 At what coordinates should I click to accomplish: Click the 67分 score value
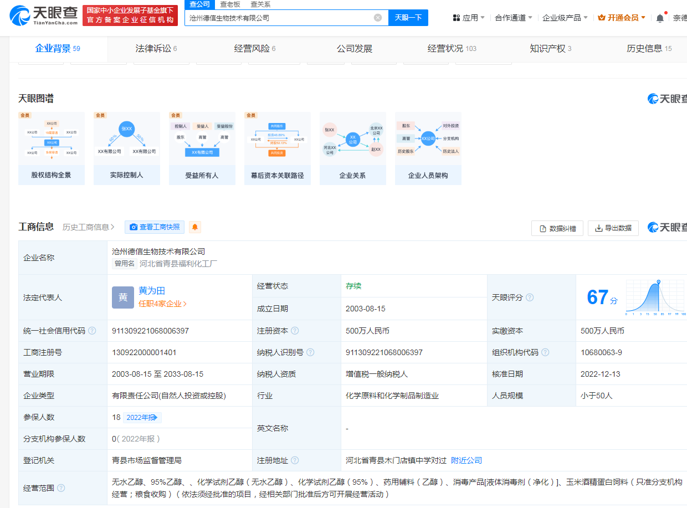point(602,297)
